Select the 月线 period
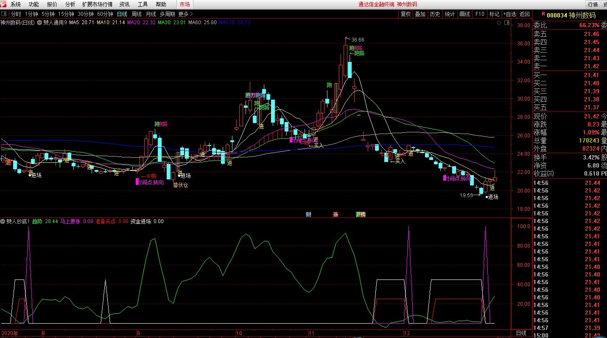 (151, 14)
